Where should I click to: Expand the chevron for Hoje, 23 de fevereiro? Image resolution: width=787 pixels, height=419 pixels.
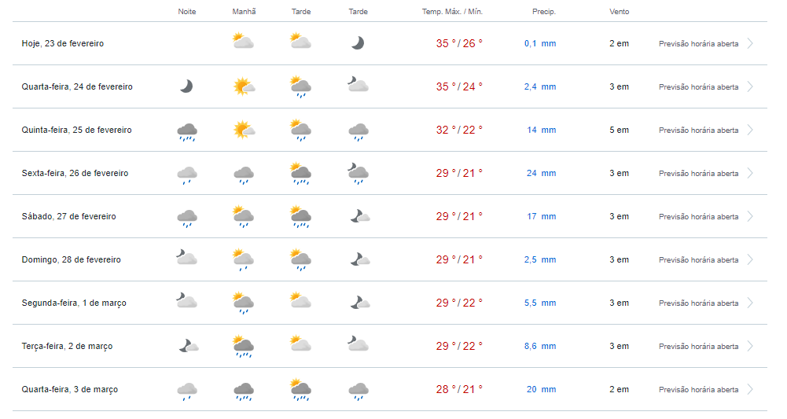[750, 43]
